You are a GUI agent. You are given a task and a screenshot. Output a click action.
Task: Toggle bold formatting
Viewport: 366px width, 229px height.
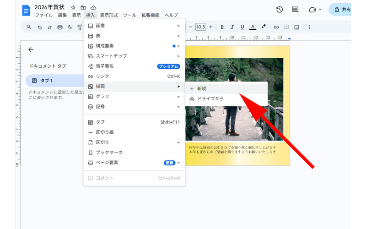pos(222,27)
